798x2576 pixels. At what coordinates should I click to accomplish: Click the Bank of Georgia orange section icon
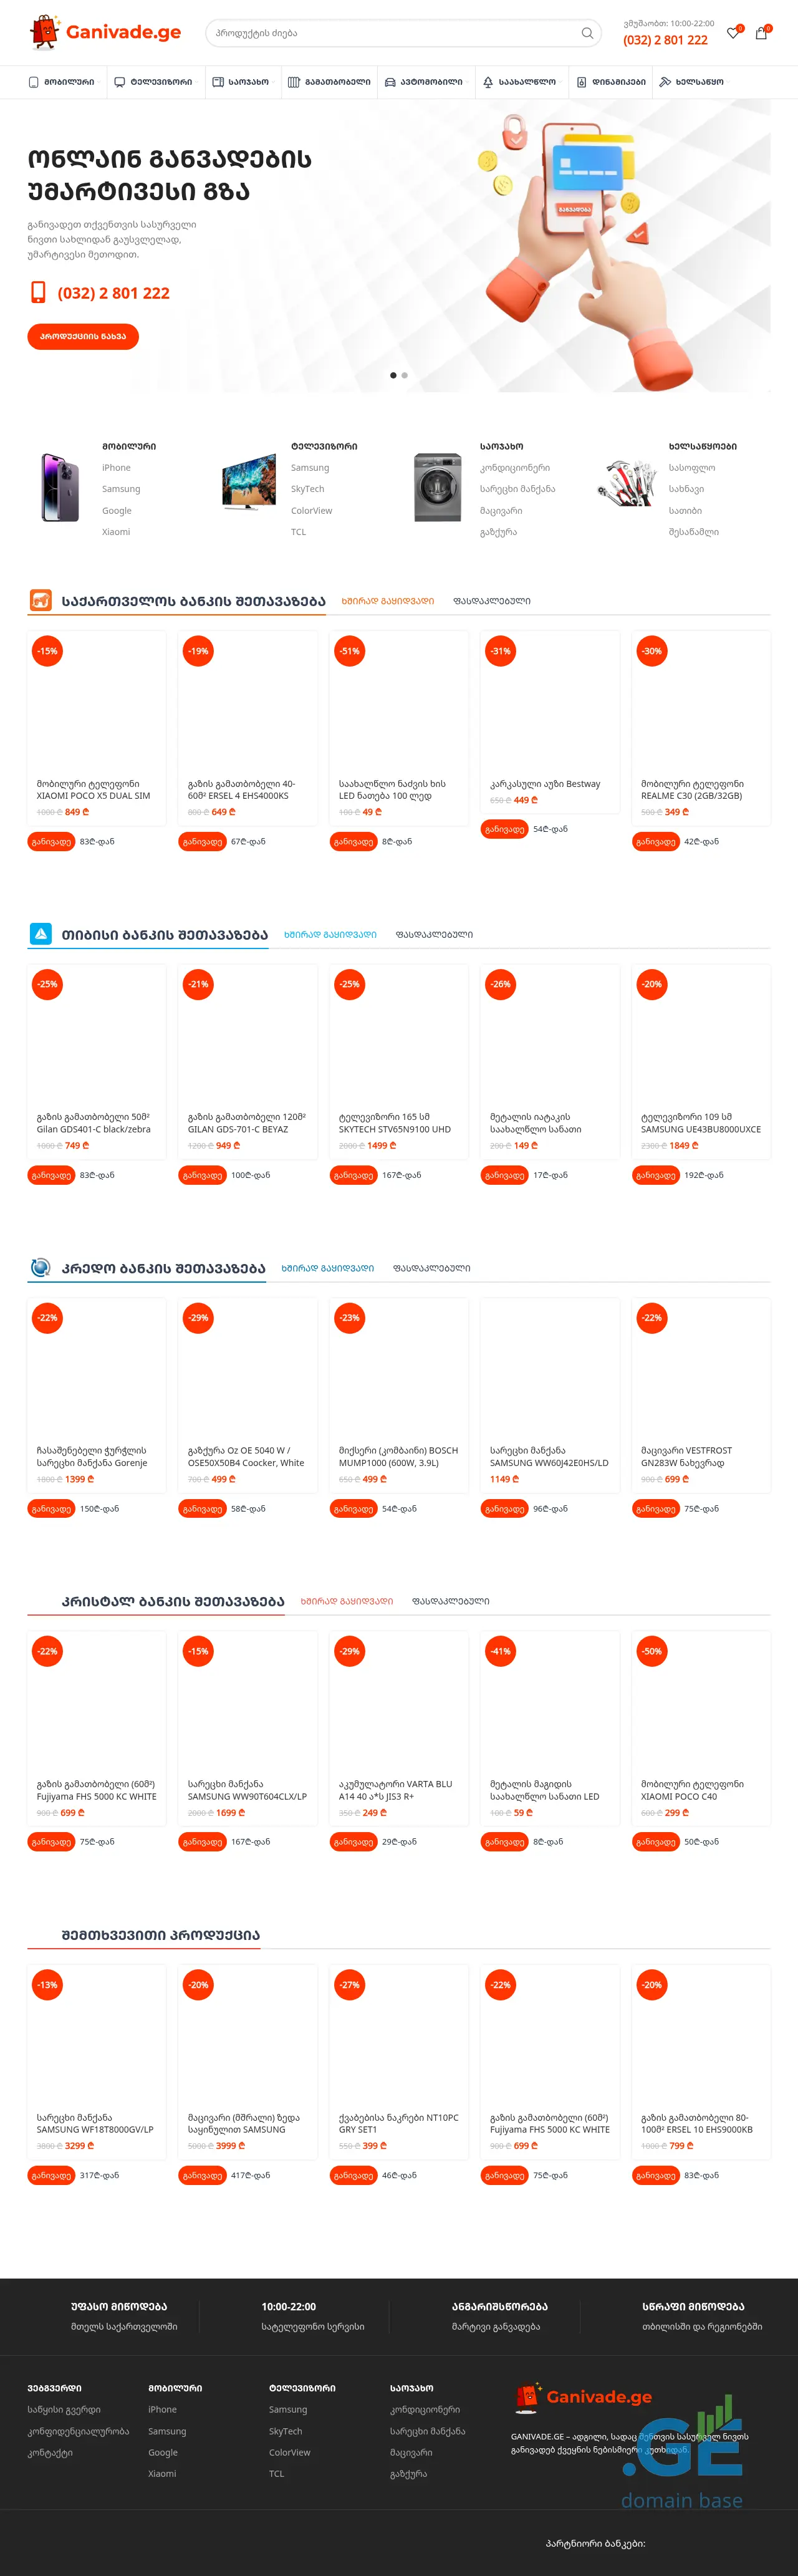tap(40, 600)
